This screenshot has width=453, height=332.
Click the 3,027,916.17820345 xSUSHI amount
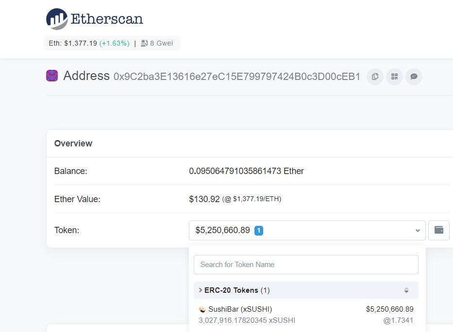coord(247,320)
